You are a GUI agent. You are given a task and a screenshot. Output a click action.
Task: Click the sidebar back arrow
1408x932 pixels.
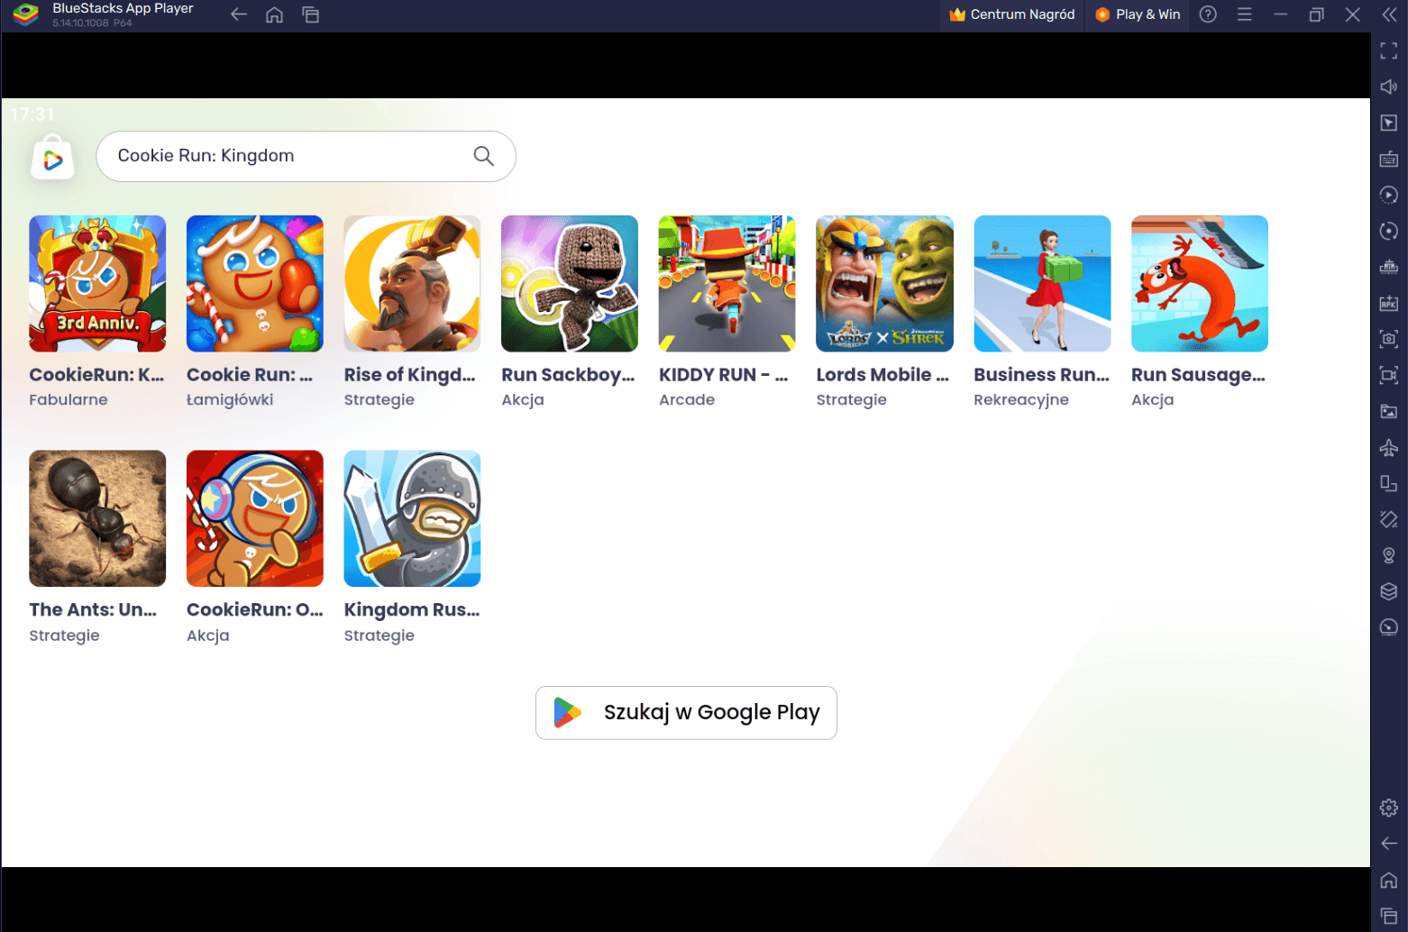coord(1389,844)
